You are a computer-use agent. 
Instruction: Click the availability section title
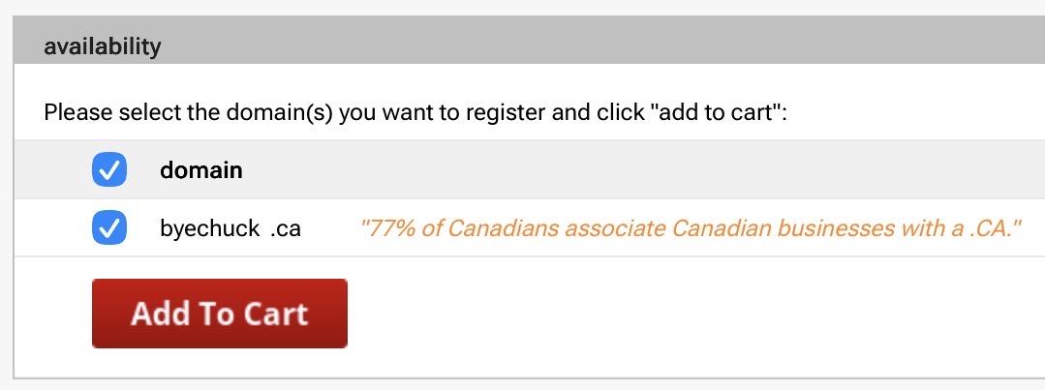tap(102, 45)
